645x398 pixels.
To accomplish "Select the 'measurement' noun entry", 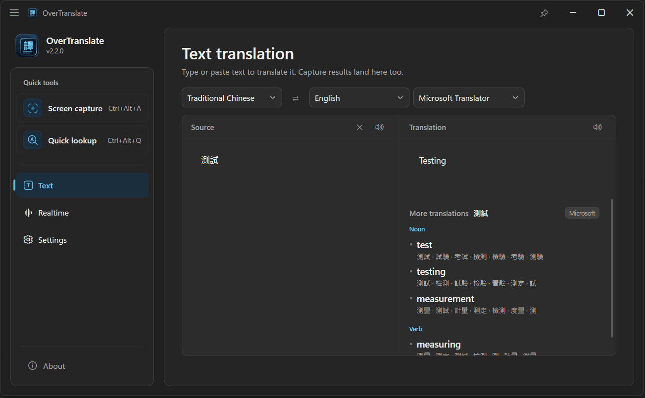I will [446, 299].
